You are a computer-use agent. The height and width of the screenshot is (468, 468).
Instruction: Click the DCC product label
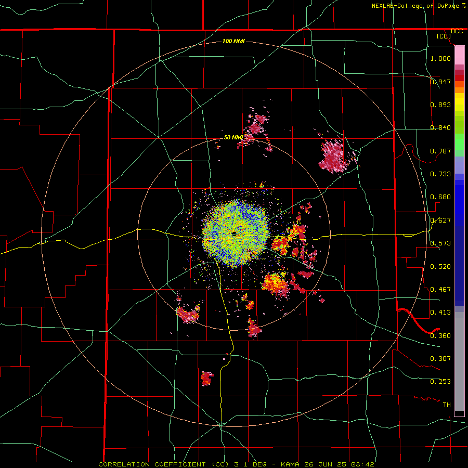click(x=457, y=31)
